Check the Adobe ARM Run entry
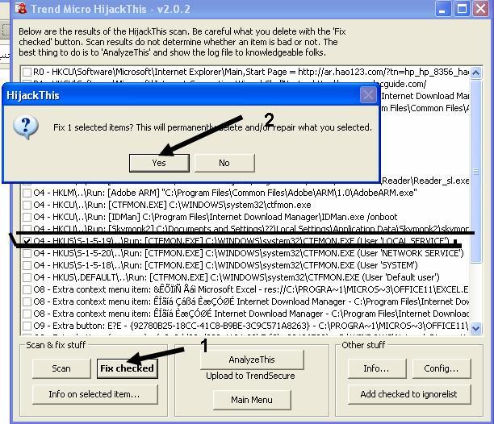494x424 pixels. tap(27, 193)
